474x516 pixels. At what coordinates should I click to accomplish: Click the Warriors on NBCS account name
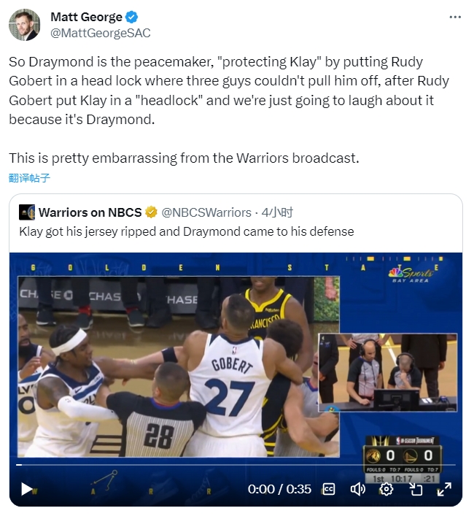(90, 212)
